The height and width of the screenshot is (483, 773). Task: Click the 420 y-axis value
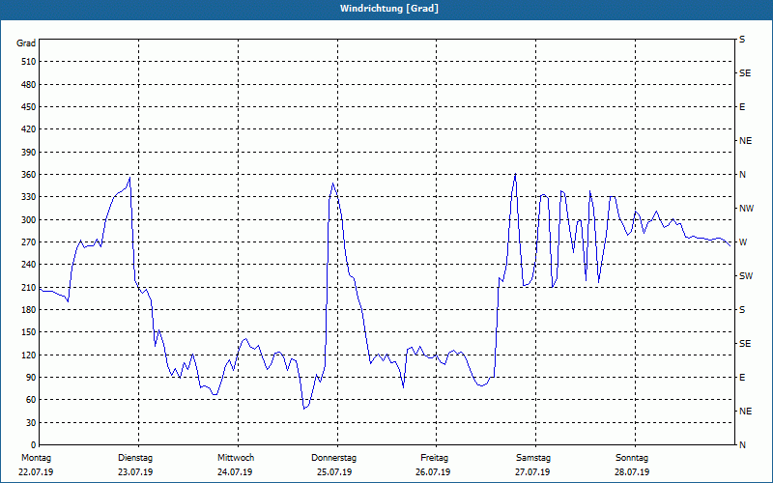pos(29,129)
